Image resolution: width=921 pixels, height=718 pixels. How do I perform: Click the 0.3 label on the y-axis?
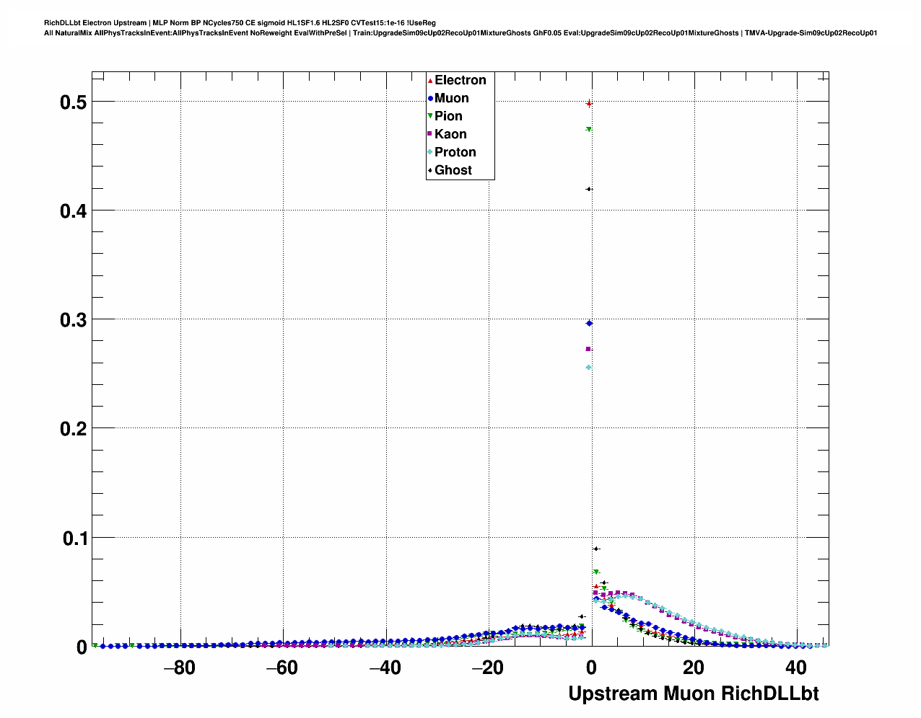coord(73,320)
